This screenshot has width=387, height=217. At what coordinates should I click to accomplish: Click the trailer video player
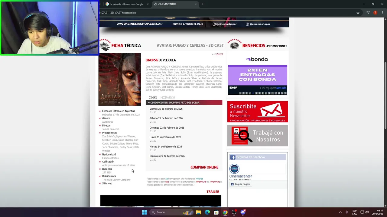click(x=161, y=201)
